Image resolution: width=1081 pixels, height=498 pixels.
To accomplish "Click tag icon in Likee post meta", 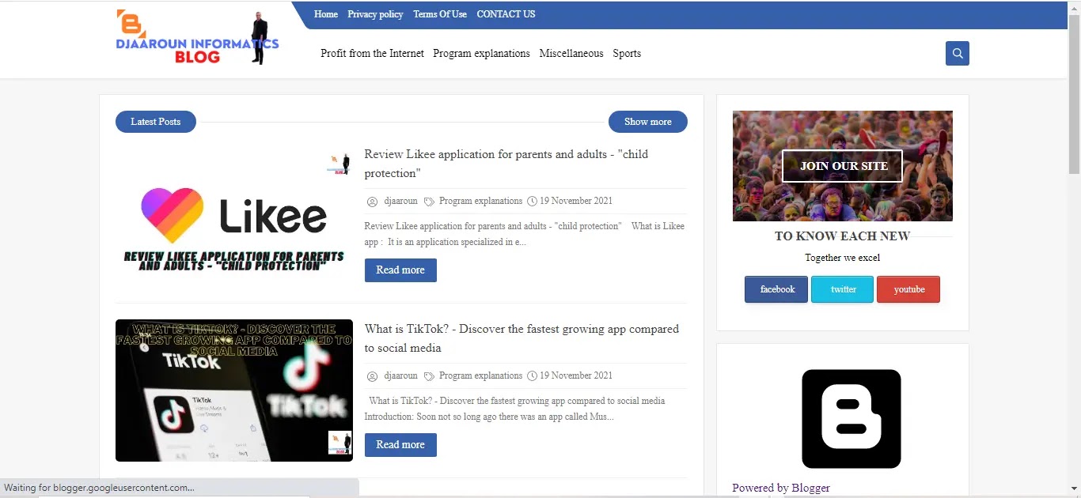I will [x=429, y=202].
